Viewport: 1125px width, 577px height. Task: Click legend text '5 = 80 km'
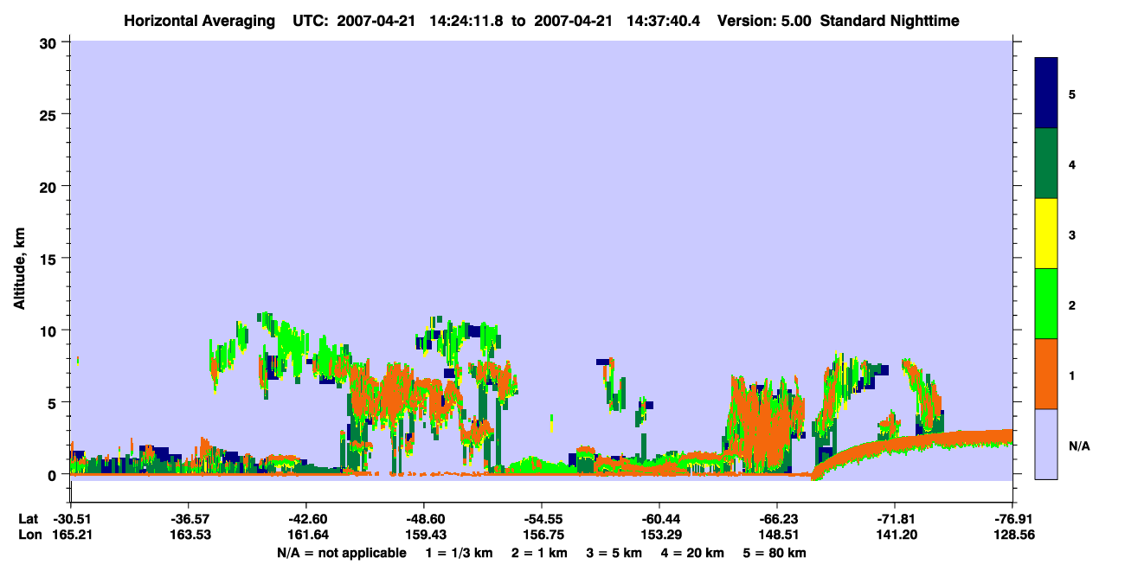click(x=775, y=553)
